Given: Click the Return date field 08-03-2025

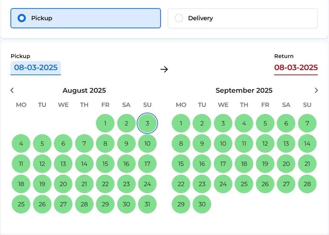Looking at the screenshot, I should click(296, 67).
